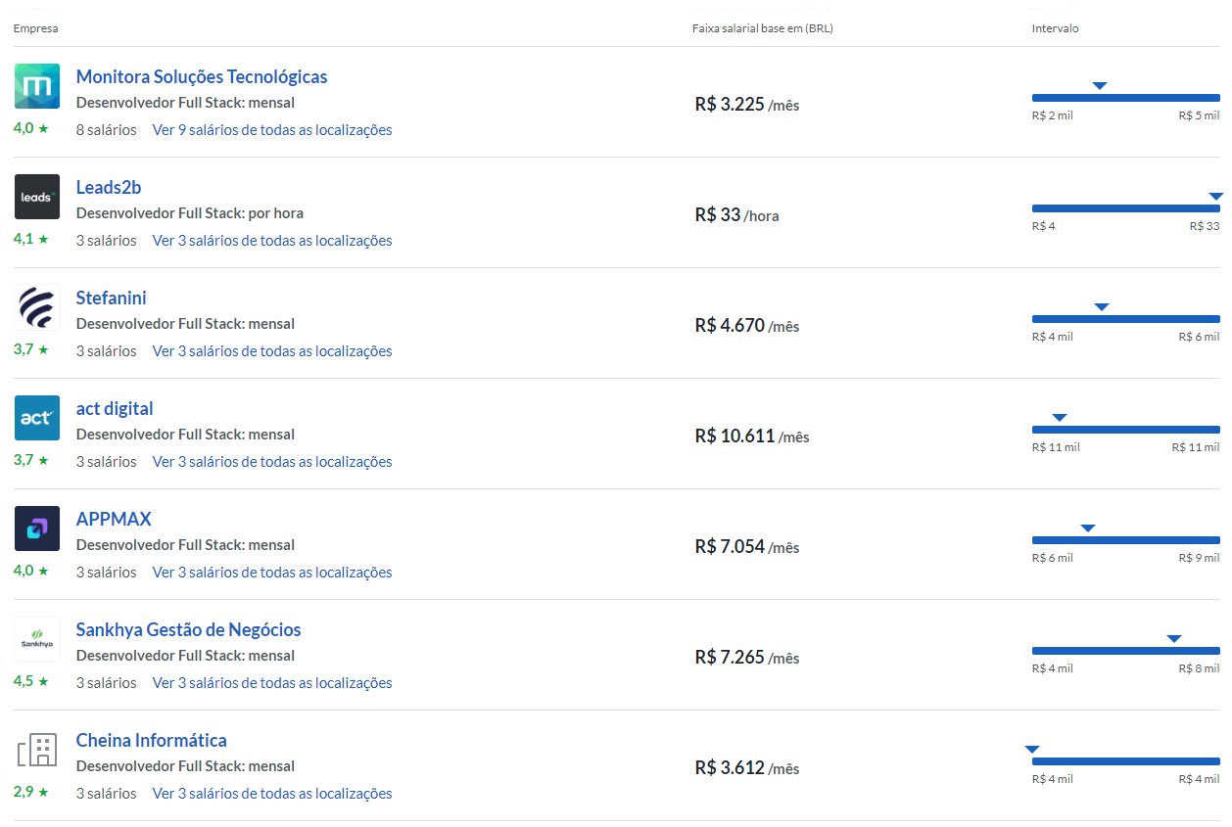
Task: View 9 salaries from all Monitora locations
Action: click(x=272, y=130)
